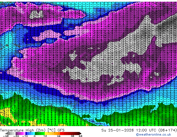Click the gray left arrow end of legend
Image resolution: width=177 pixels, height=137 pixels.
6,133
